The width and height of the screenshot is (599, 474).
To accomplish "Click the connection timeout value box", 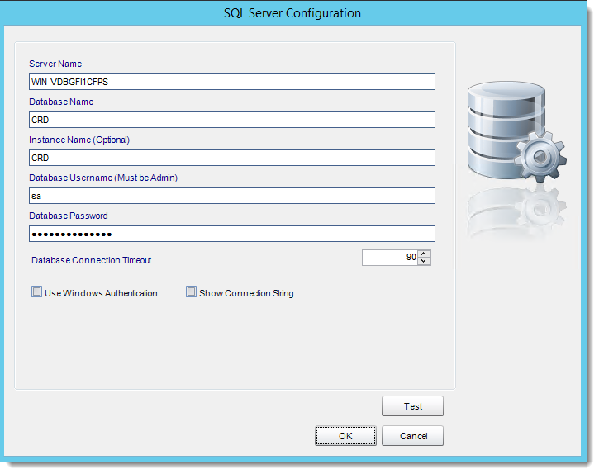I will (x=390, y=258).
